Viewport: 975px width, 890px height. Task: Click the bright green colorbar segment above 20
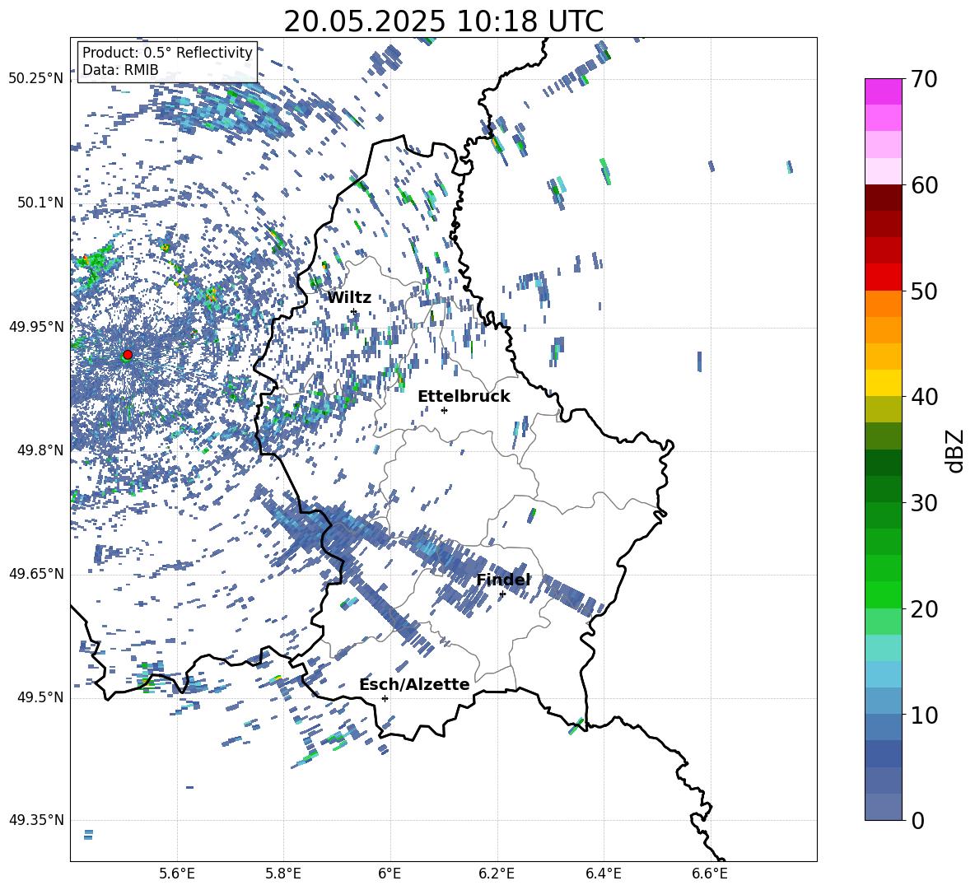coord(883,594)
